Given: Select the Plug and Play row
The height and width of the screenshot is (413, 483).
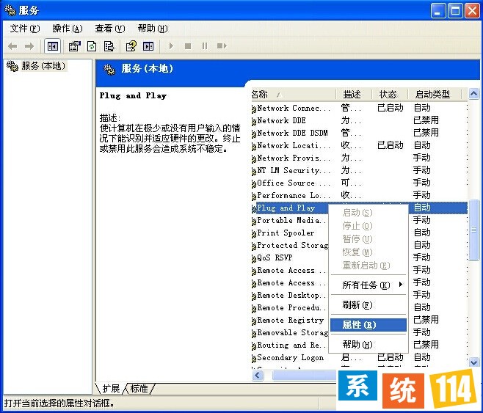Looking at the screenshot, I should (x=359, y=208).
